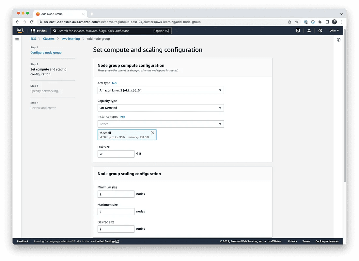359x261 pixels.
Task: Open the Instance types Select dropdown
Action: tap(161, 124)
